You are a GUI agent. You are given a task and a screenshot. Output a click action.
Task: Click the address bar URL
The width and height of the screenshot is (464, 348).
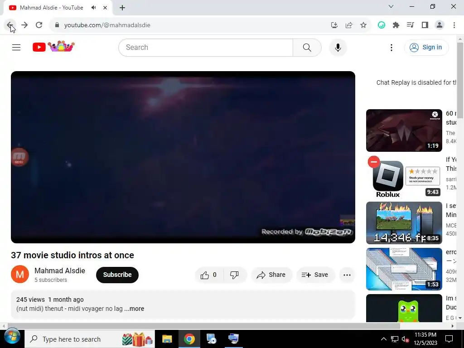coord(107,25)
